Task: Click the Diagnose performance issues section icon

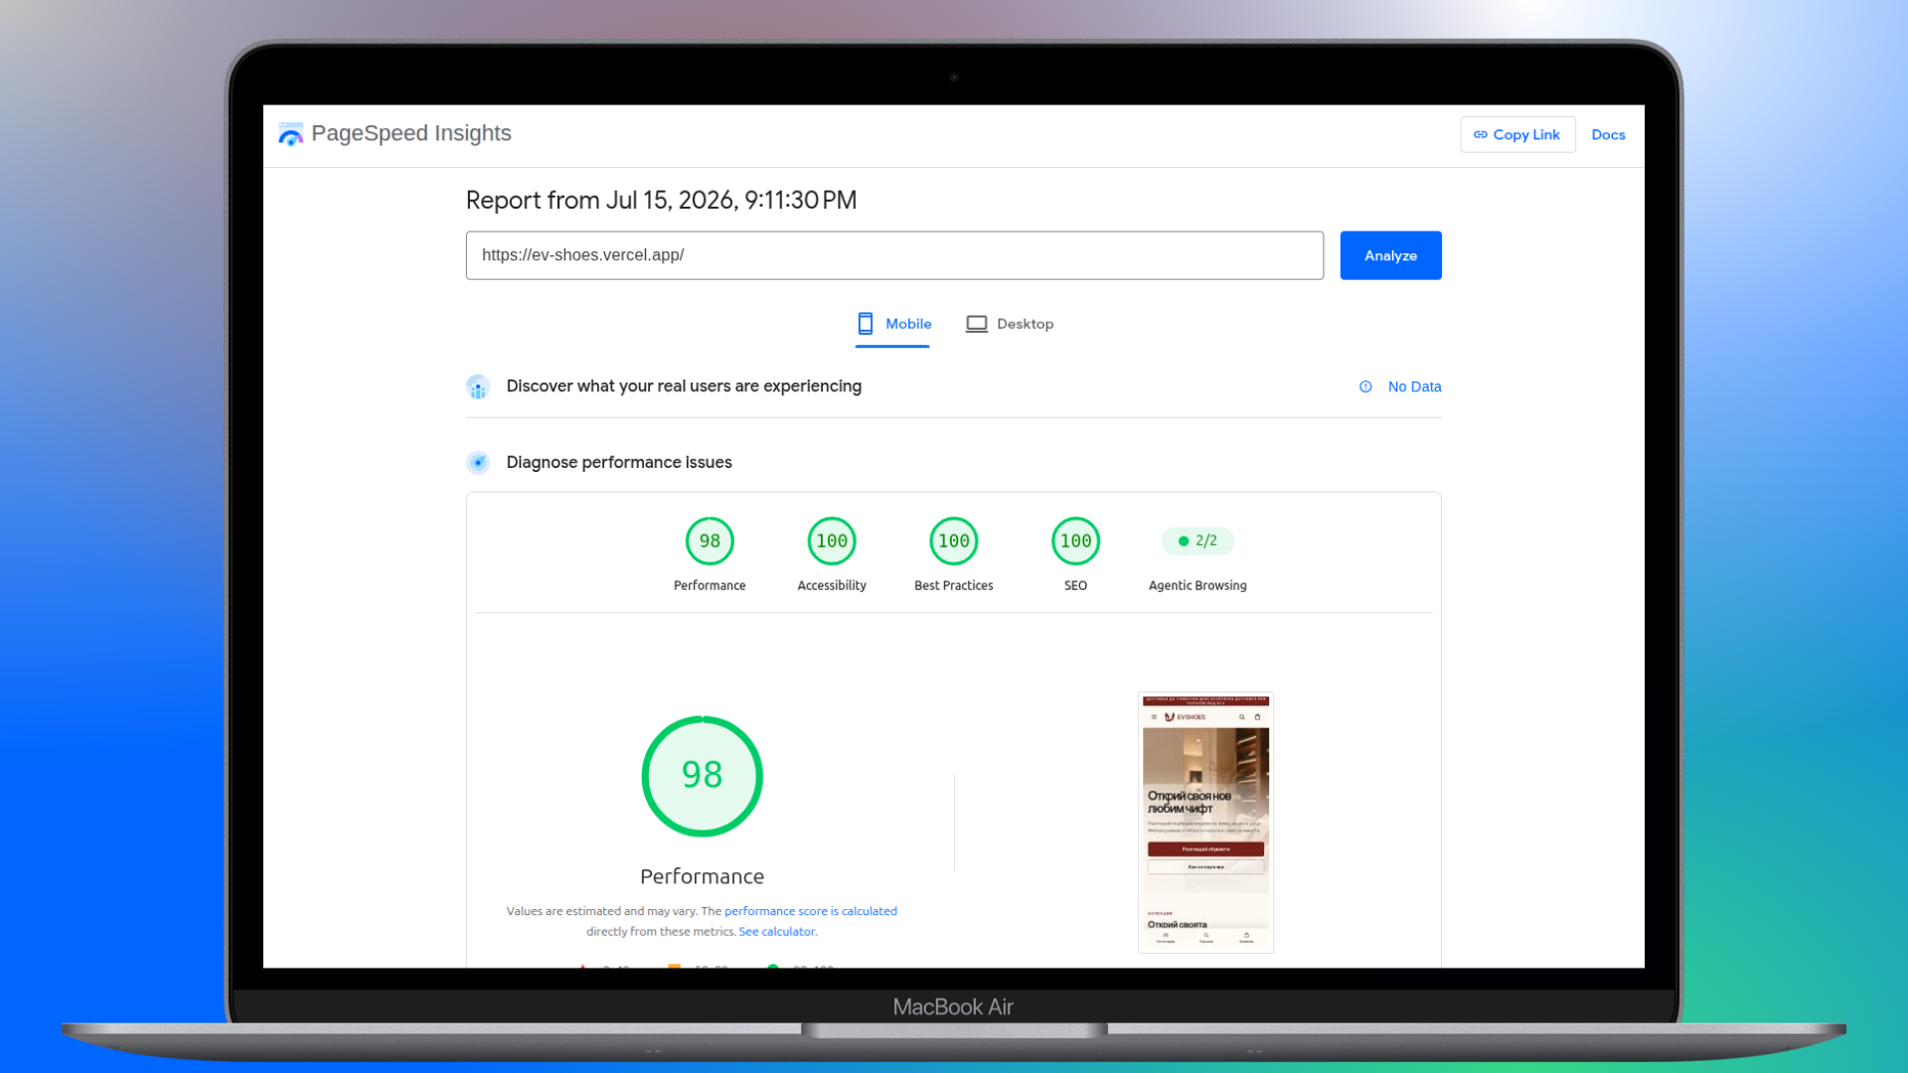Action: [x=478, y=462]
